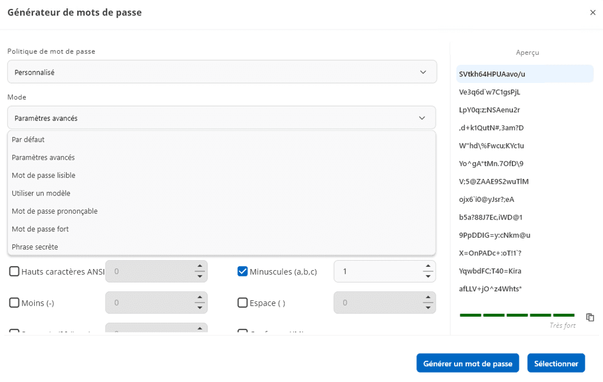Disable the Minuscules (a,b,c) checkbox
Viewport: 603px width, 382px height.
242,271
